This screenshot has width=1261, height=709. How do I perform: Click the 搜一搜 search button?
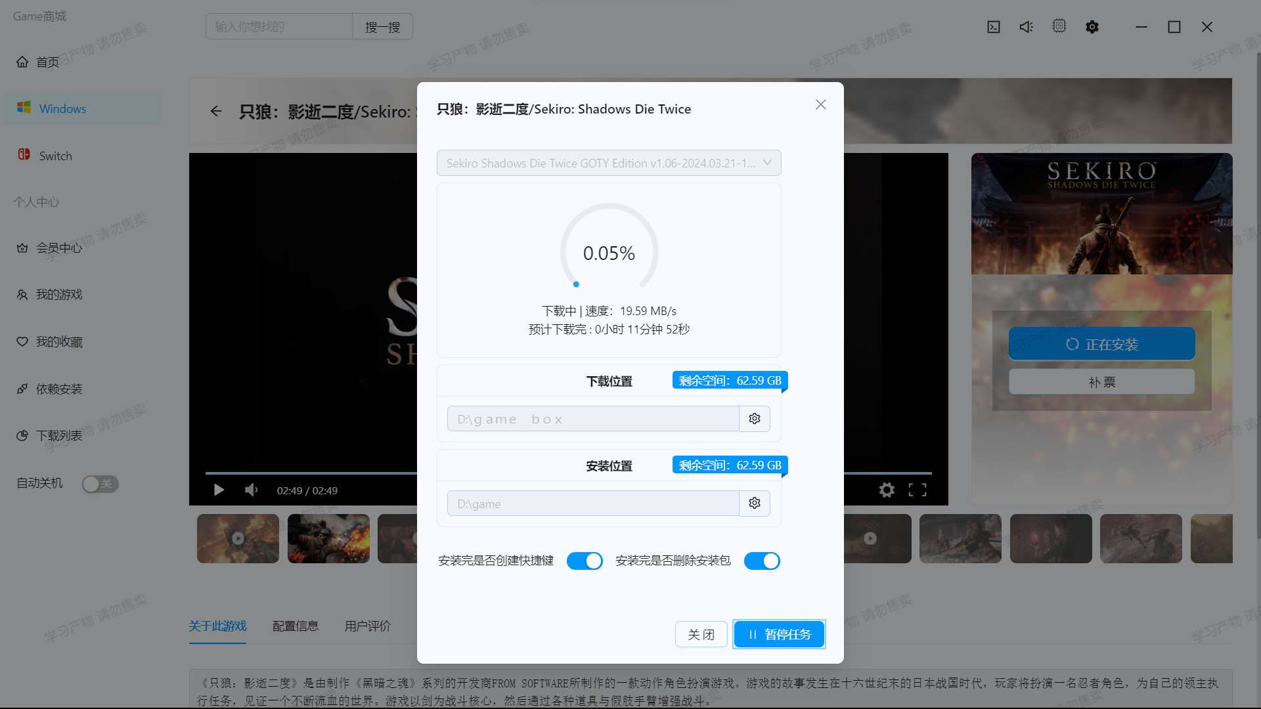(x=382, y=27)
